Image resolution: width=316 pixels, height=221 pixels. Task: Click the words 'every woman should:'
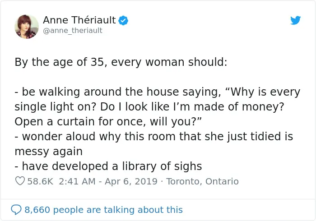pos(169,62)
